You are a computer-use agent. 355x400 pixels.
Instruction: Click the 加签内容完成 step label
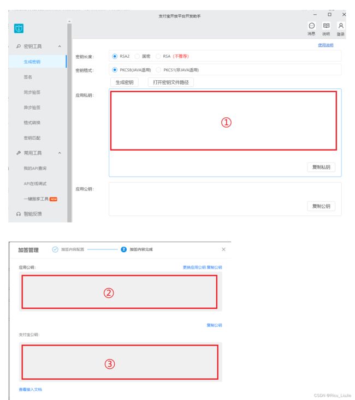click(141, 249)
